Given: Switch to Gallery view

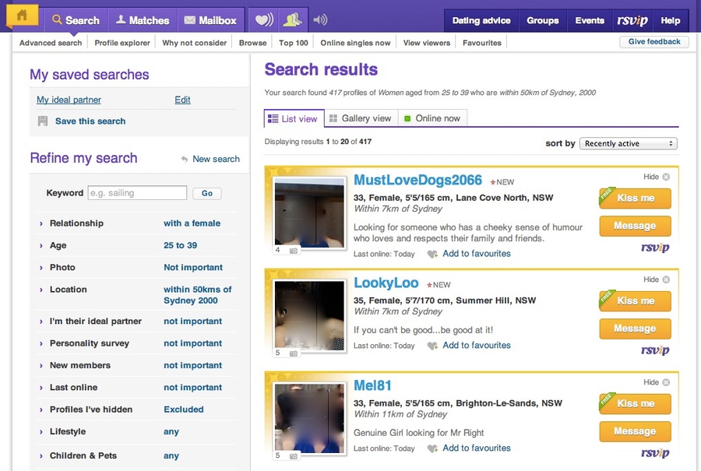Looking at the screenshot, I should click(x=360, y=118).
